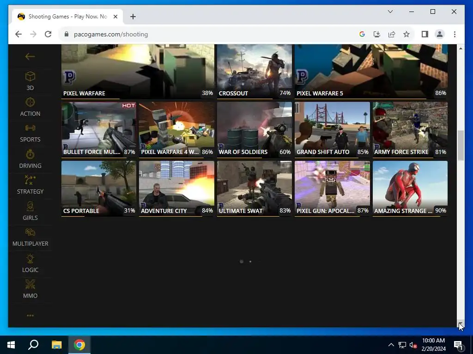Open CS Portable game card

99,189
